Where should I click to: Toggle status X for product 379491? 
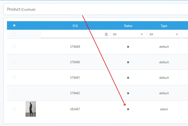(x=128, y=78)
